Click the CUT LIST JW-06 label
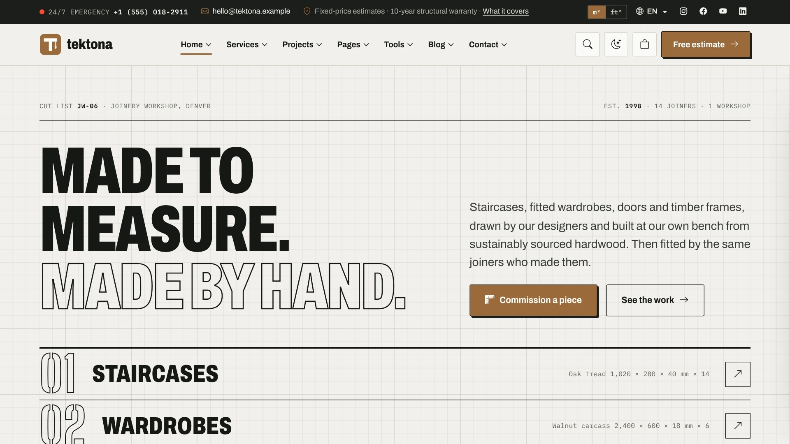 click(x=69, y=106)
